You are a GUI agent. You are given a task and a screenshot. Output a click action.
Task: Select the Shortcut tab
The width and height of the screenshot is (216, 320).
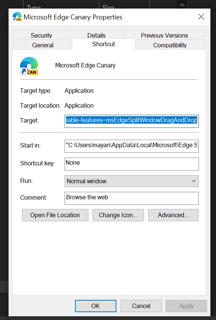tap(103, 44)
